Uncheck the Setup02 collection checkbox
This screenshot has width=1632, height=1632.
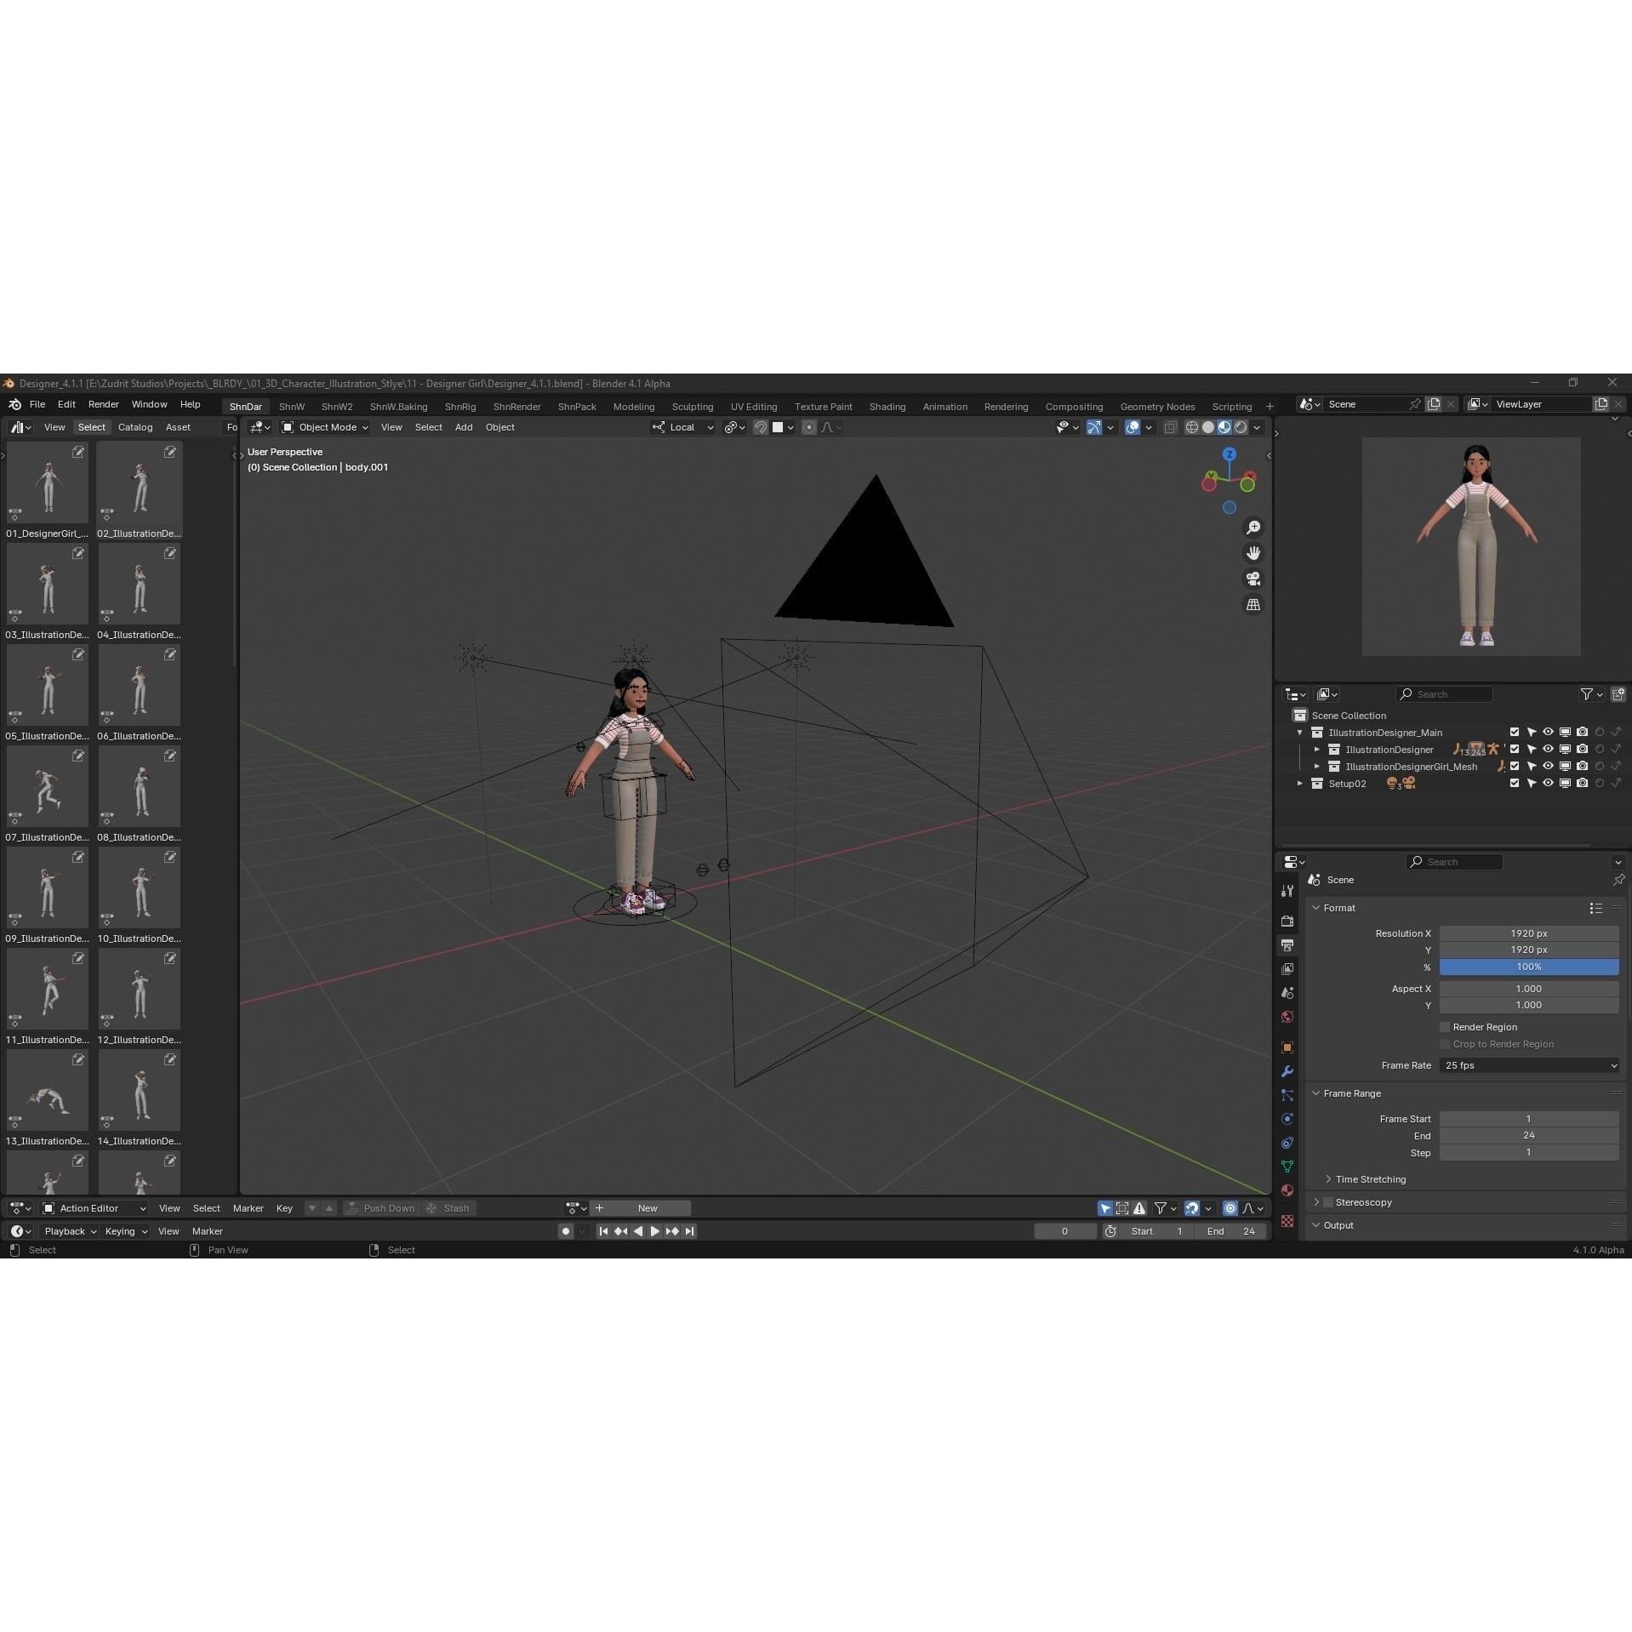[x=1515, y=783]
